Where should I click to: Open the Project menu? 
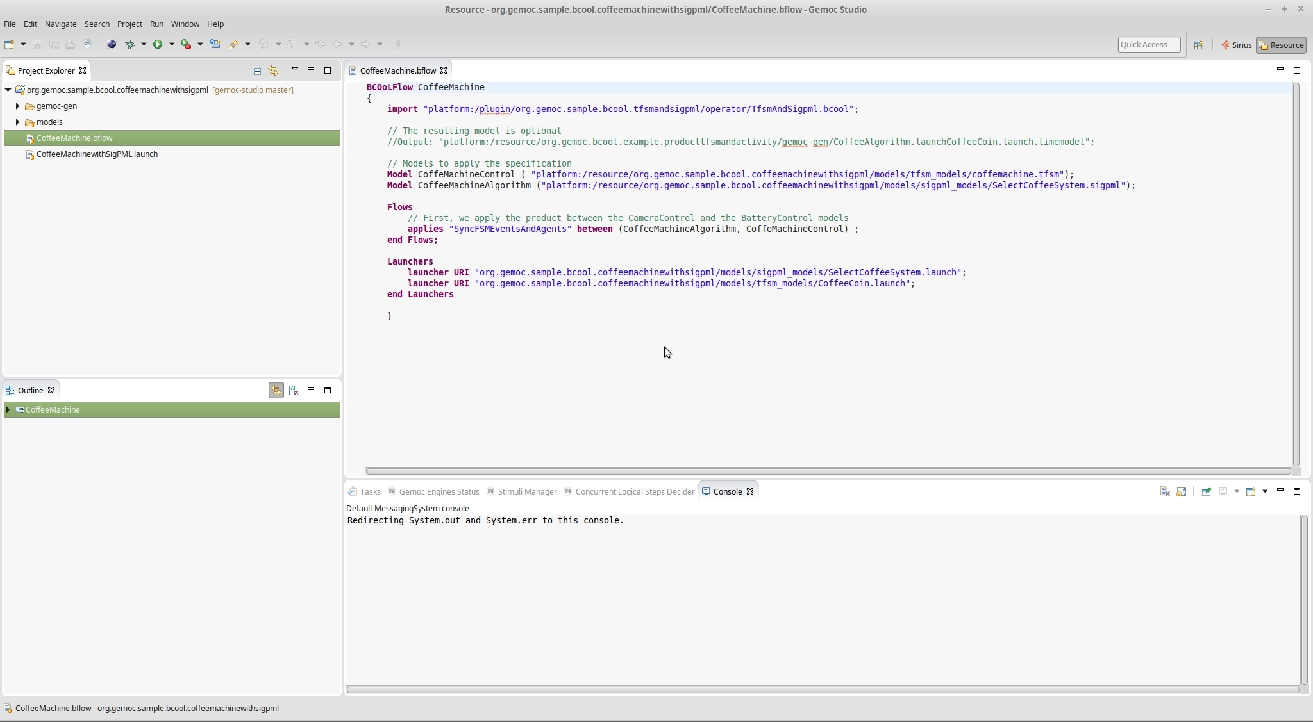click(x=130, y=24)
